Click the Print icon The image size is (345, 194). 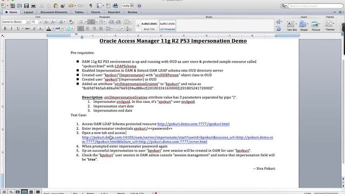click(x=33, y=6)
